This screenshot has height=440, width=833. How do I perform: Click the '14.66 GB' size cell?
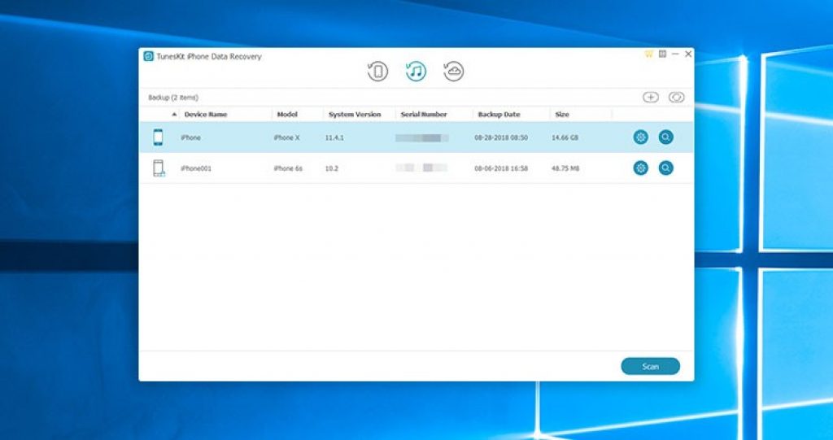click(x=565, y=137)
